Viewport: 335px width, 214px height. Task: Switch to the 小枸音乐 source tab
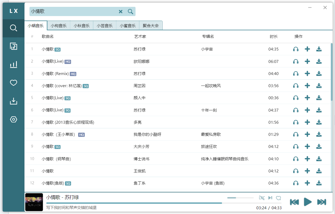click(x=58, y=25)
